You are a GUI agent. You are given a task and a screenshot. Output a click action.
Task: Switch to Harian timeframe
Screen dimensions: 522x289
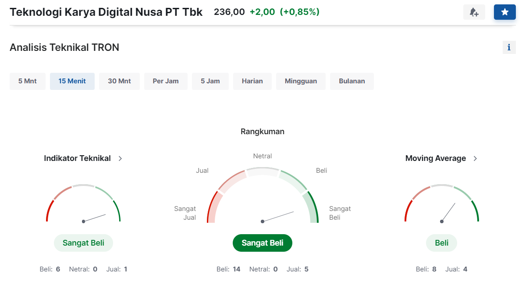[x=252, y=81]
